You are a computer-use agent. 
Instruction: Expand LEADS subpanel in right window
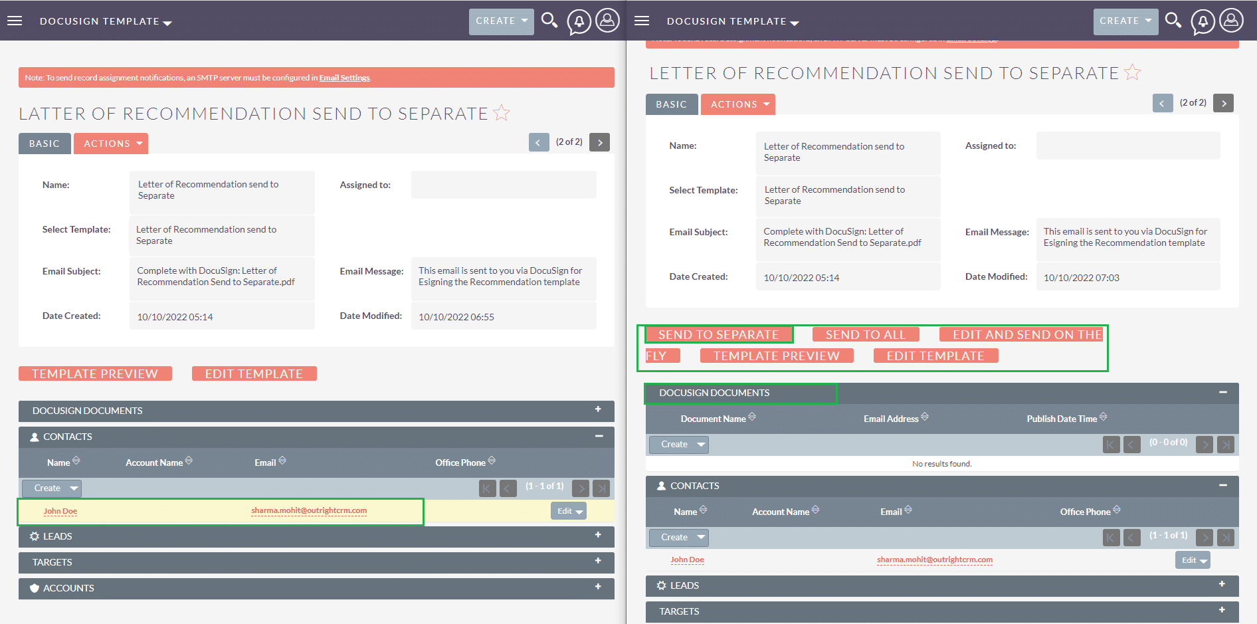1222,584
